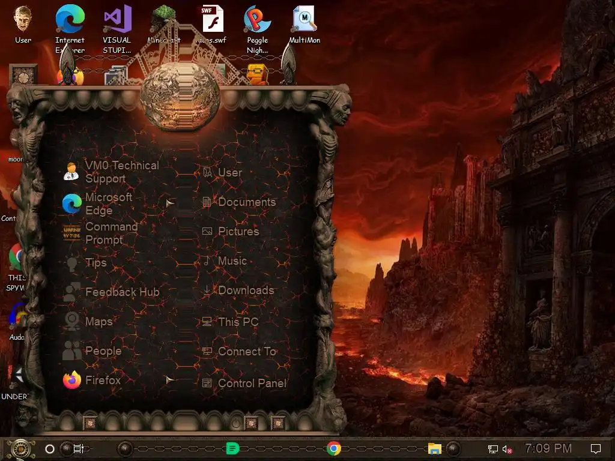Launch Firefox from the Start menu
The image size is (615, 461).
92,380
